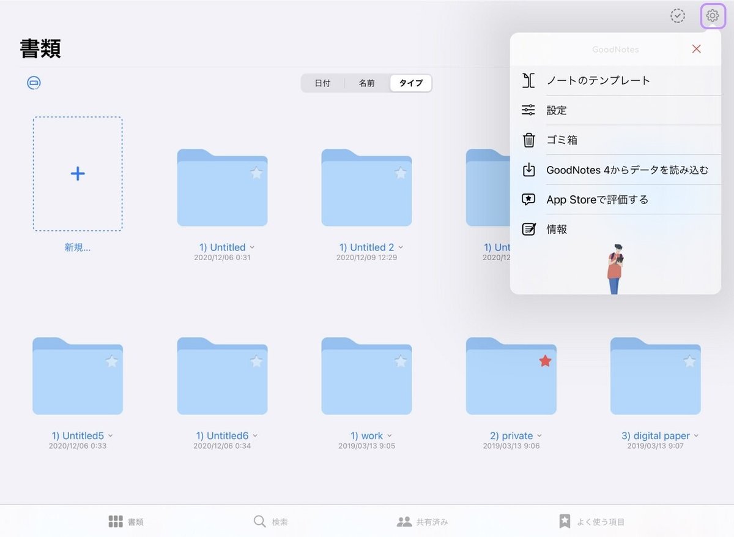Click the circular share icon below 書類
This screenshot has width=734, height=537.
coord(34,82)
